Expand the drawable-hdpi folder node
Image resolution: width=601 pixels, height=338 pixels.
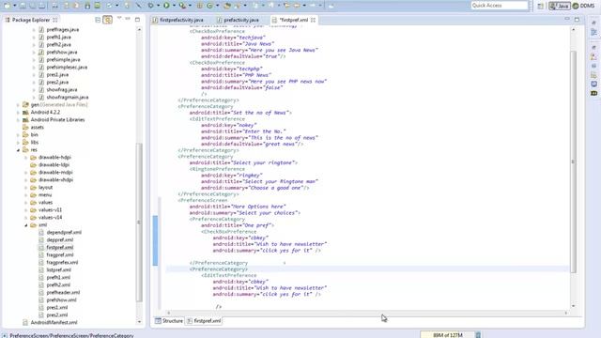[x=26, y=158]
